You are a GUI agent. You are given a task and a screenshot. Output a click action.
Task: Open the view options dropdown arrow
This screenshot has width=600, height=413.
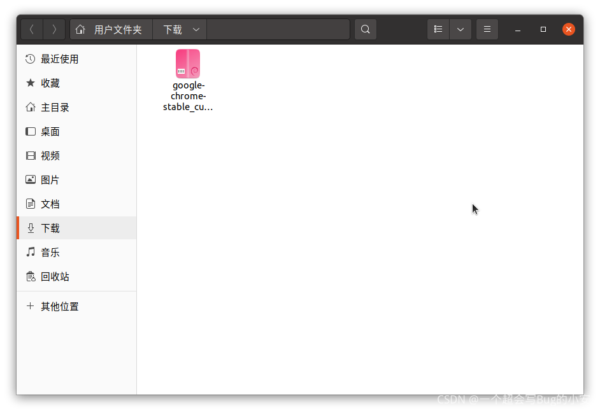coord(461,29)
